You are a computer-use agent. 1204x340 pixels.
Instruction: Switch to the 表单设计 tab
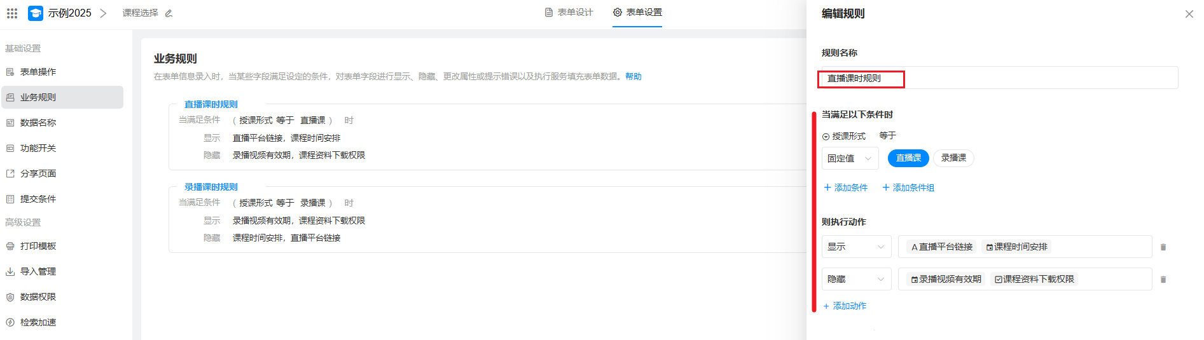click(569, 13)
